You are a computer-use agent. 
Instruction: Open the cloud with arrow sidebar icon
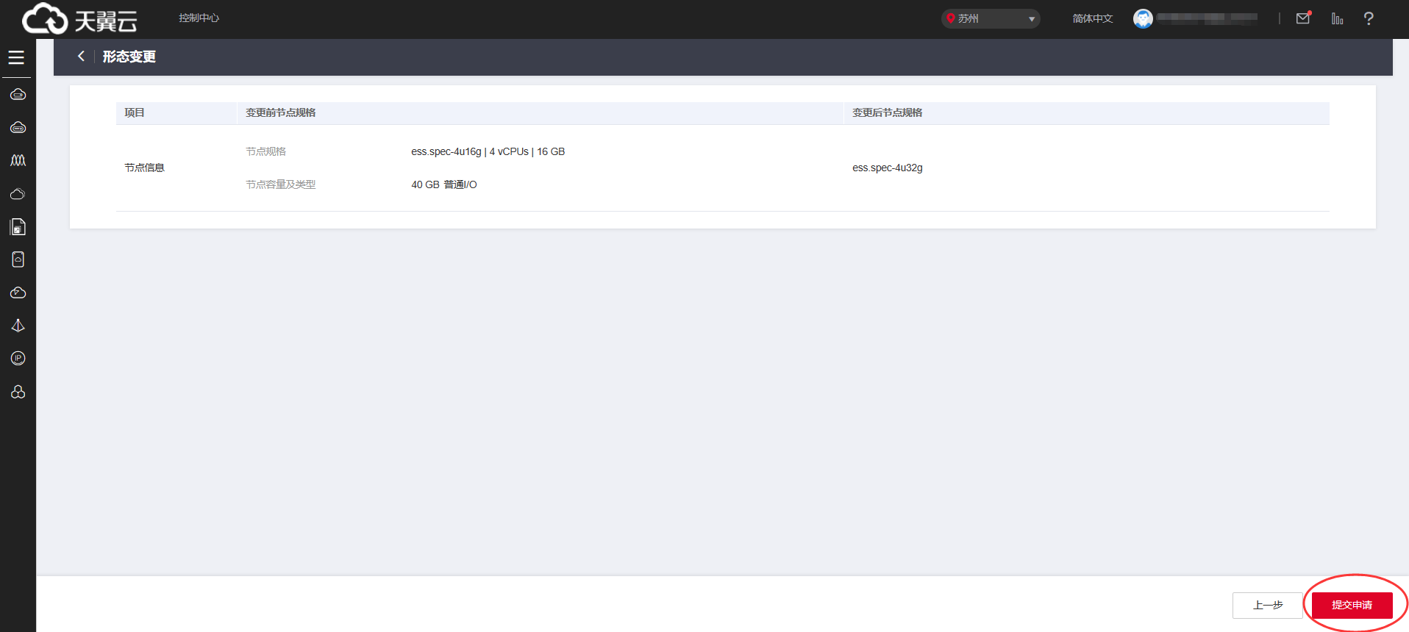pos(18,292)
